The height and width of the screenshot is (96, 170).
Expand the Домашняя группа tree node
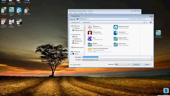pyautogui.click(x=71, y=47)
